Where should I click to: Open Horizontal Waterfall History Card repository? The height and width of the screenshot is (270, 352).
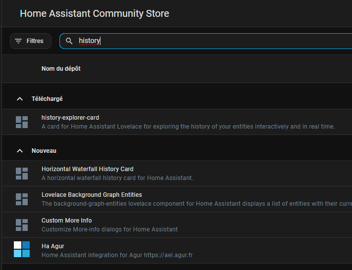pos(88,169)
